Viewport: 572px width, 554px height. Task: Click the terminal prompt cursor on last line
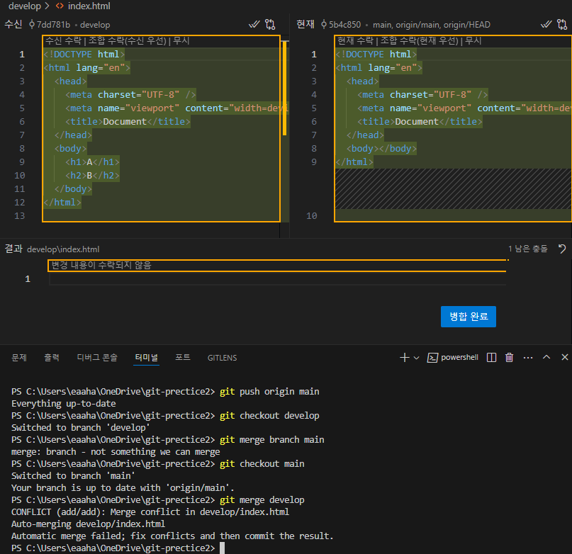point(222,548)
